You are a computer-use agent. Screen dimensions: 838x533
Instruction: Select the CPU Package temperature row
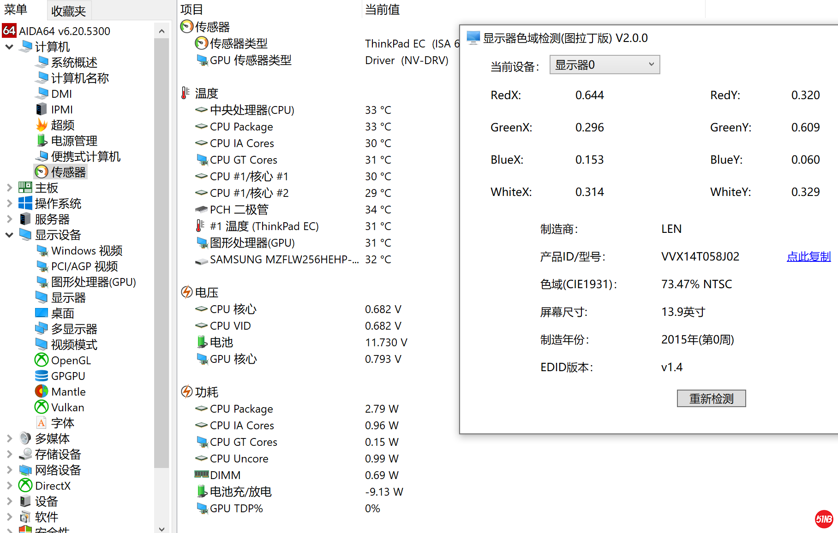tap(241, 127)
